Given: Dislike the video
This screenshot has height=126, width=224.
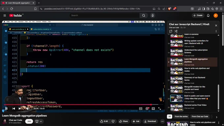Looking at the screenshot, I should (x=113, y=121).
